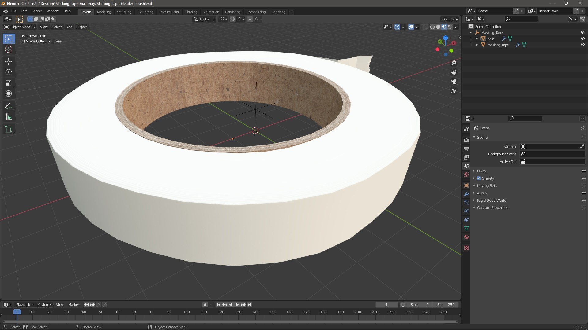
Task: Open the Object Data properties tab
Action: point(466,228)
